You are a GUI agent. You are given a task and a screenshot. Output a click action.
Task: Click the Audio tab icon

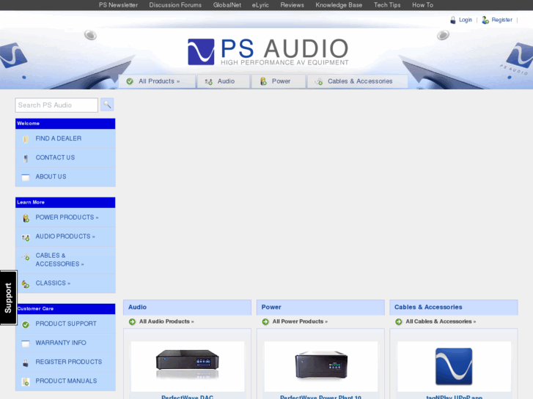coord(208,81)
